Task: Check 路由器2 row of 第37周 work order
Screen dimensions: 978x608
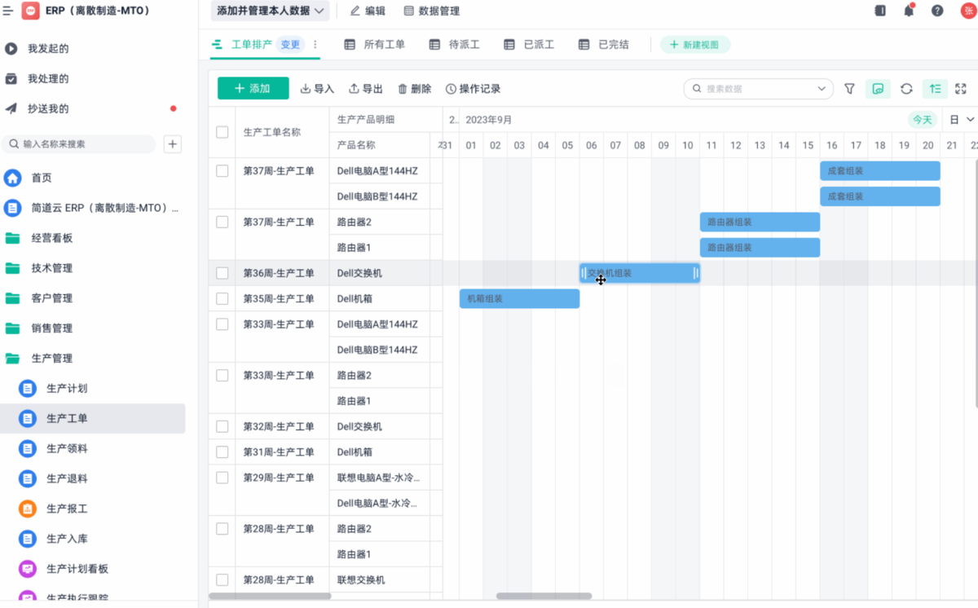Action: (222, 222)
